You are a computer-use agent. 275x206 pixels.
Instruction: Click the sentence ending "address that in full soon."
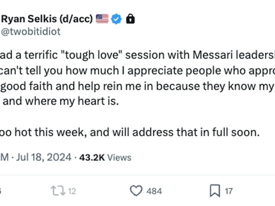click(x=130, y=132)
